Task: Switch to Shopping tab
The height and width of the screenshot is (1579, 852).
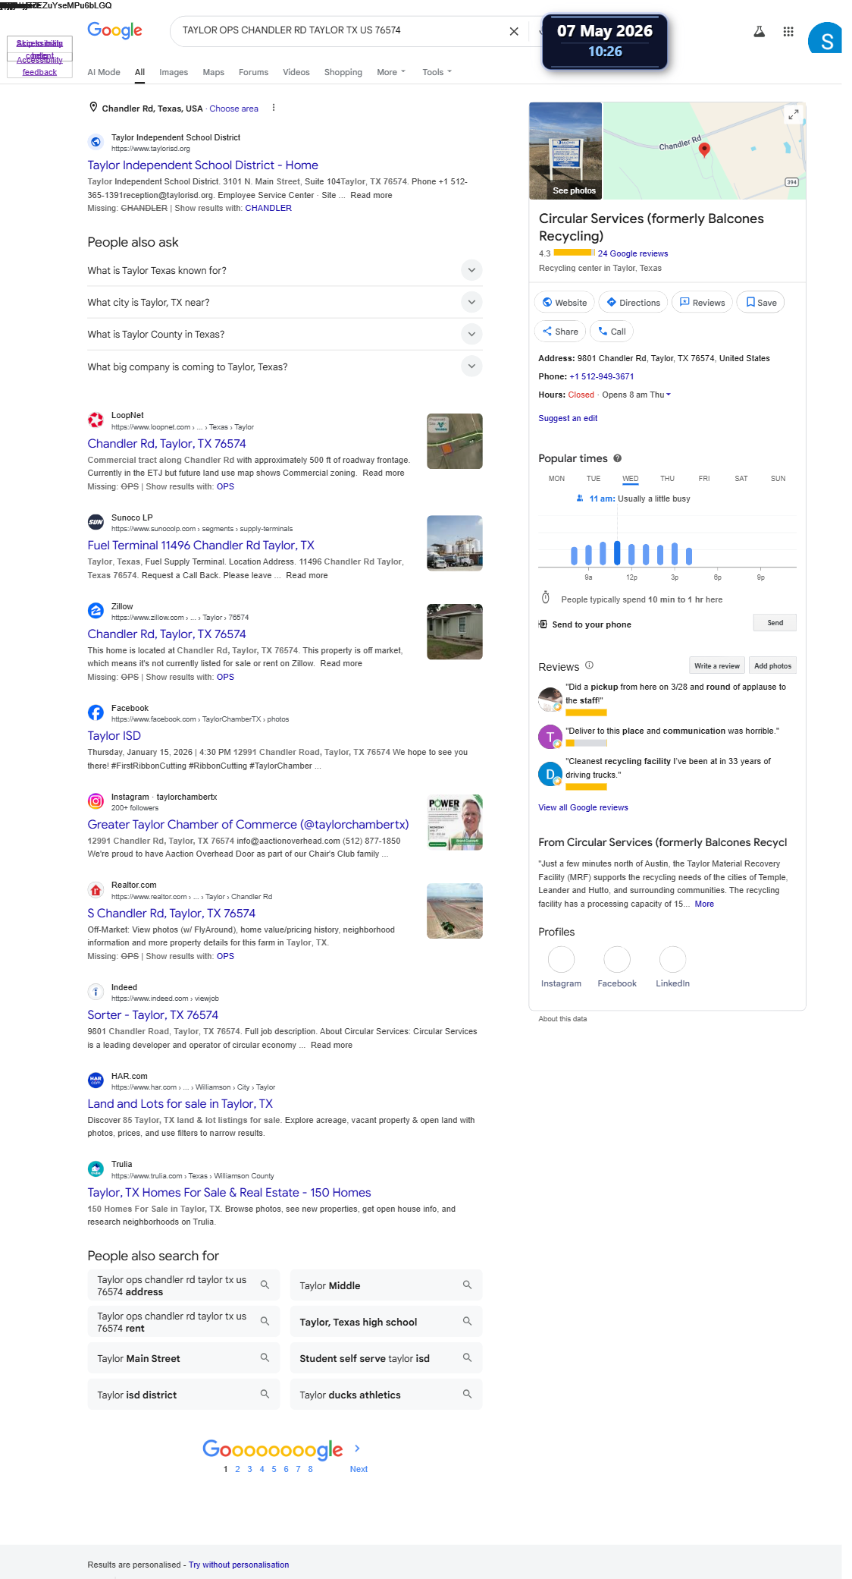Action: coord(343,72)
